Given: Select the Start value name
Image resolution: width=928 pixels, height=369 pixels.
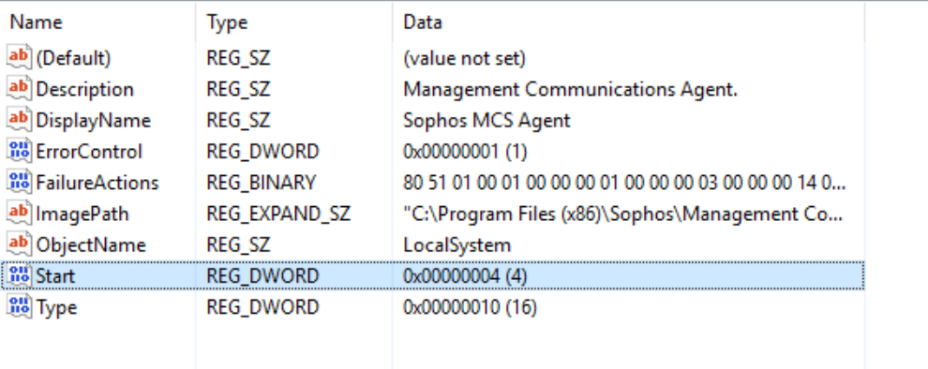Looking at the screenshot, I should (x=55, y=276).
